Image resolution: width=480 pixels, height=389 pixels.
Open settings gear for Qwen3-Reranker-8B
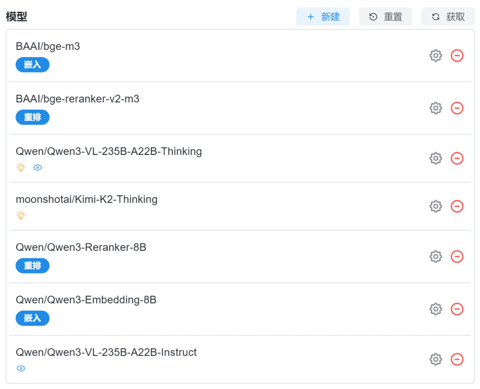pyautogui.click(x=436, y=257)
